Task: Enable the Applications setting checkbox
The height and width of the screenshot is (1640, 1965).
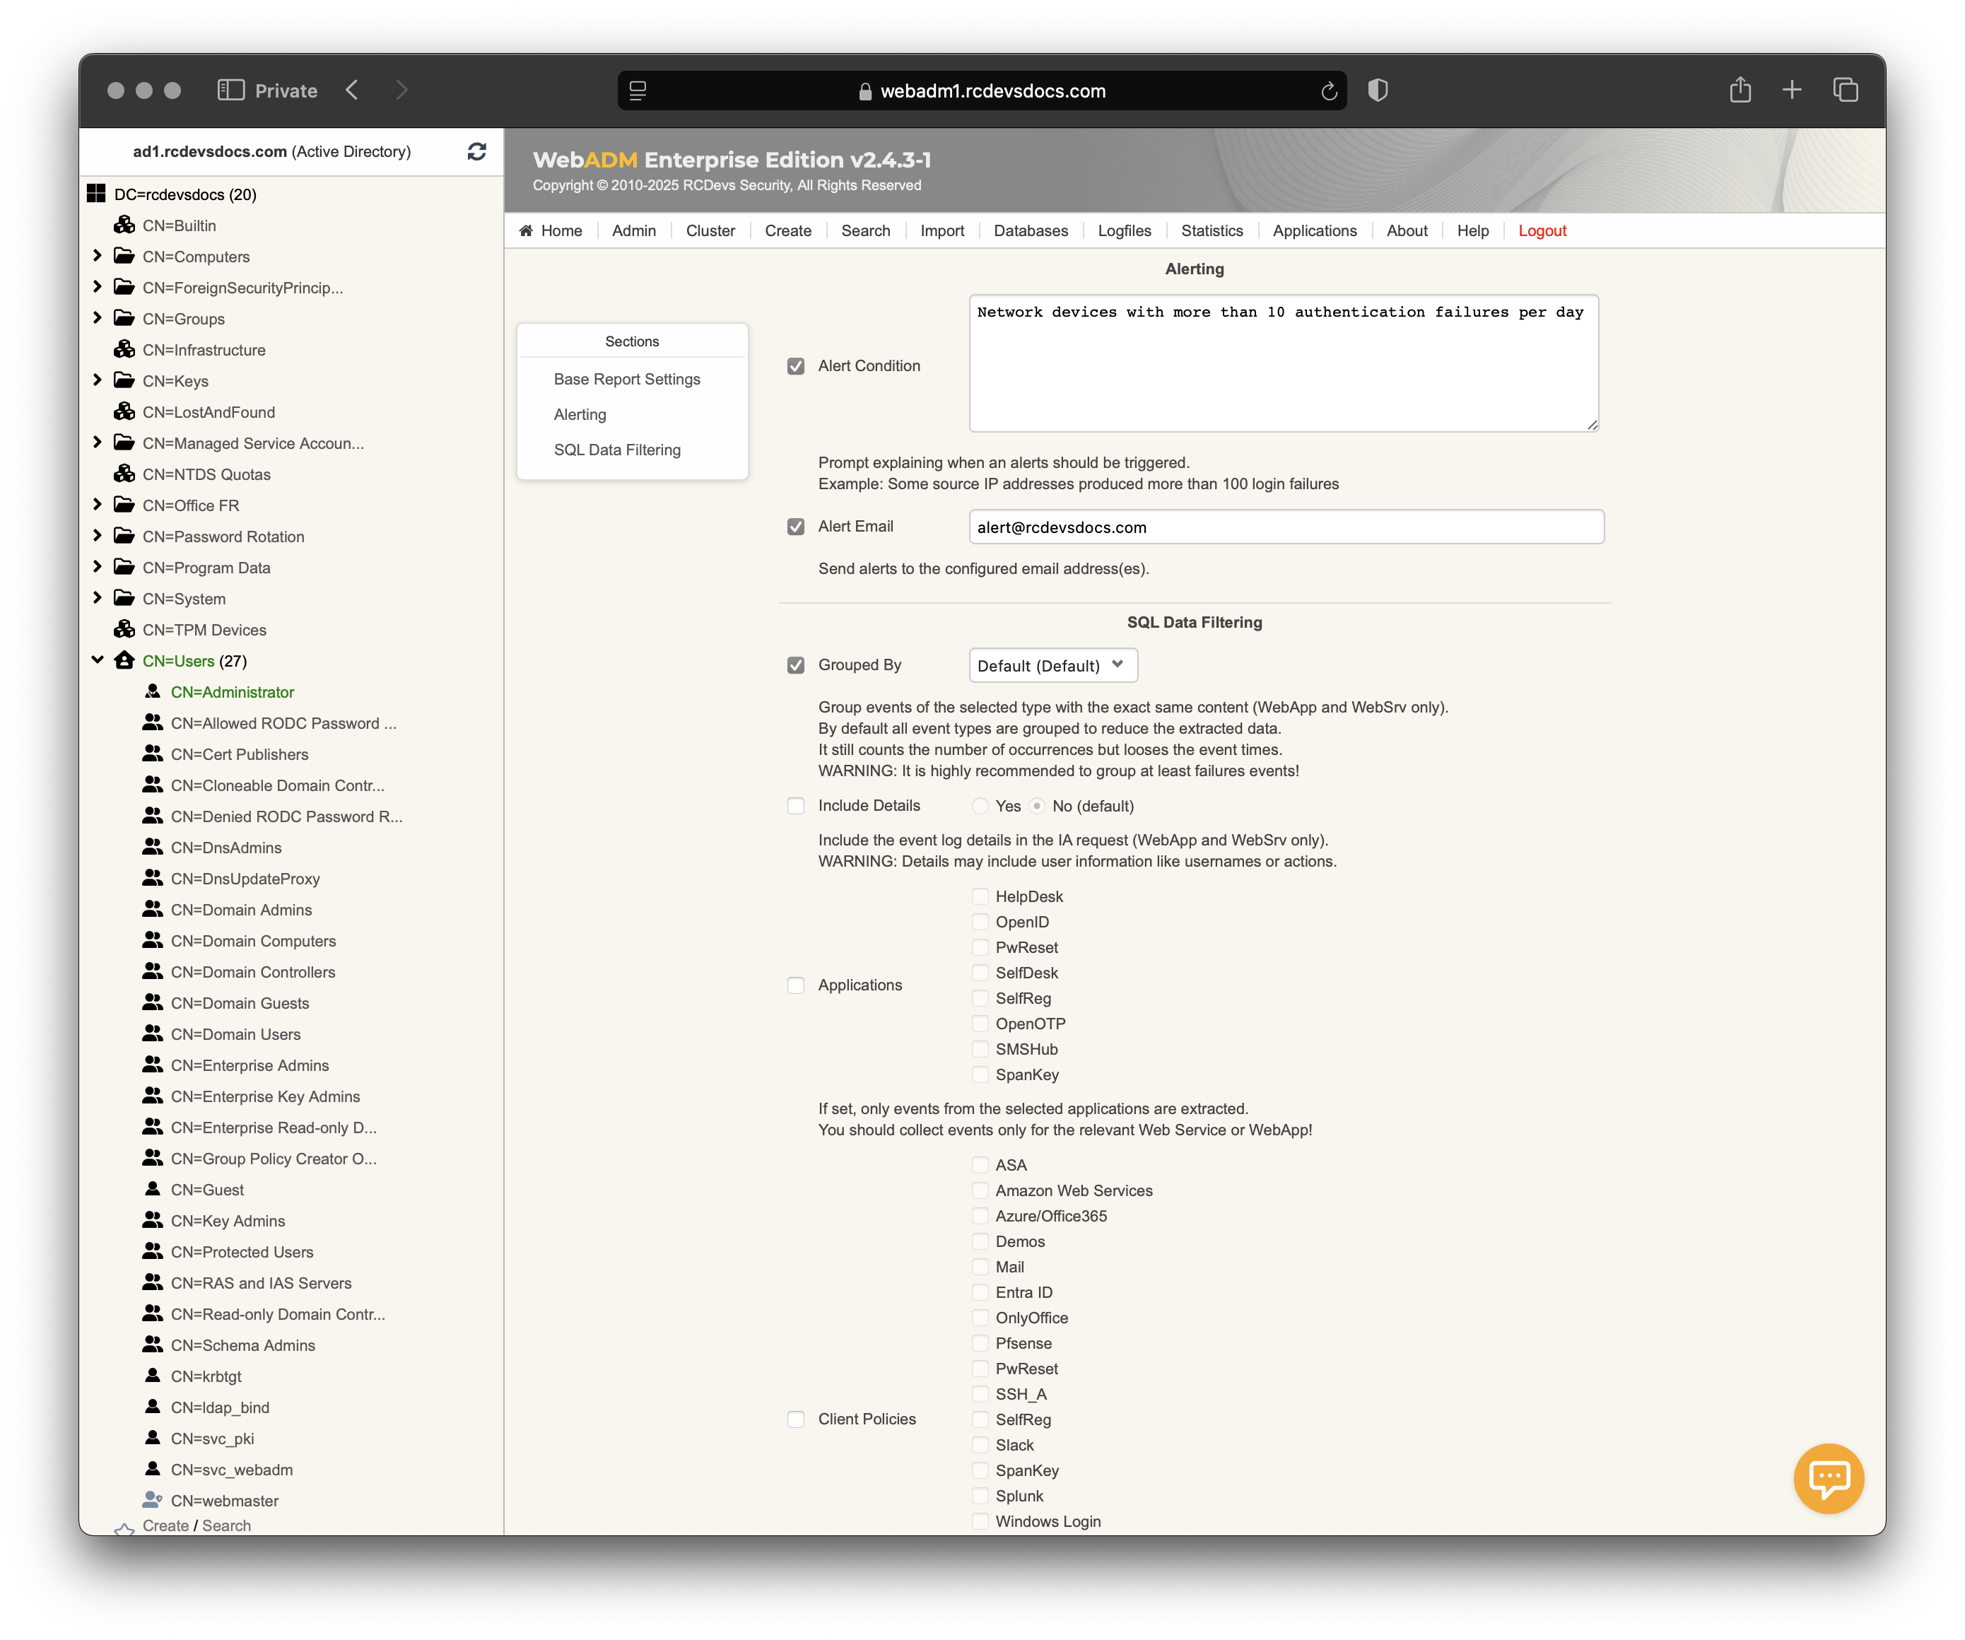Action: coord(795,985)
